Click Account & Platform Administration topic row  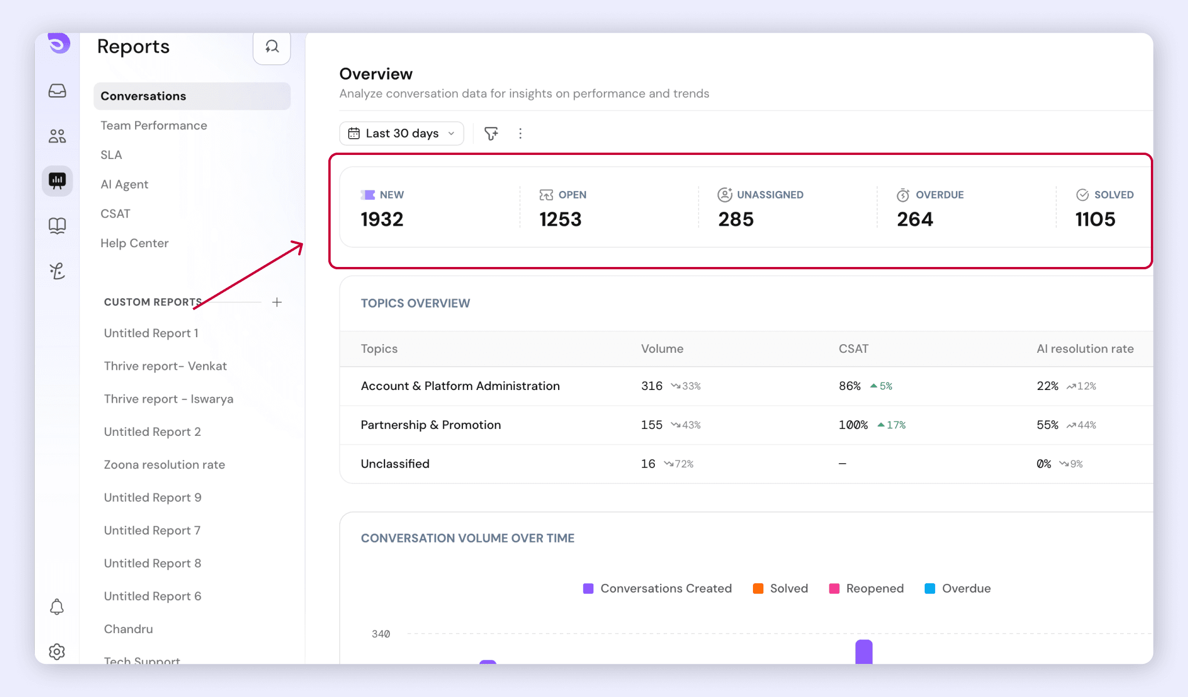(x=746, y=386)
